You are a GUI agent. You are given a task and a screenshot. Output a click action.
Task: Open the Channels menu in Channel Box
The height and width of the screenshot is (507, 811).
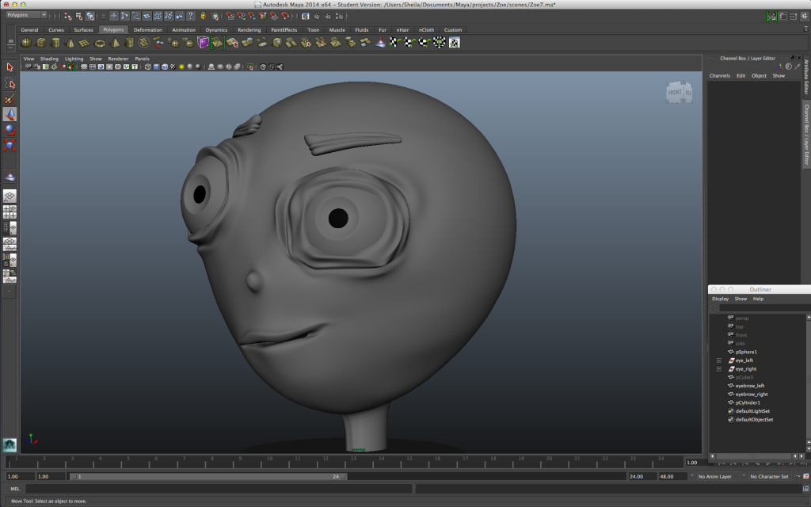coord(719,75)
